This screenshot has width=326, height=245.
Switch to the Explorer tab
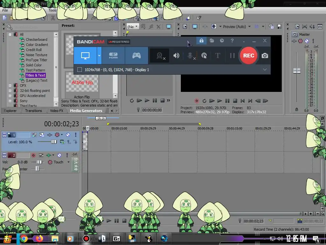[10, 111]
